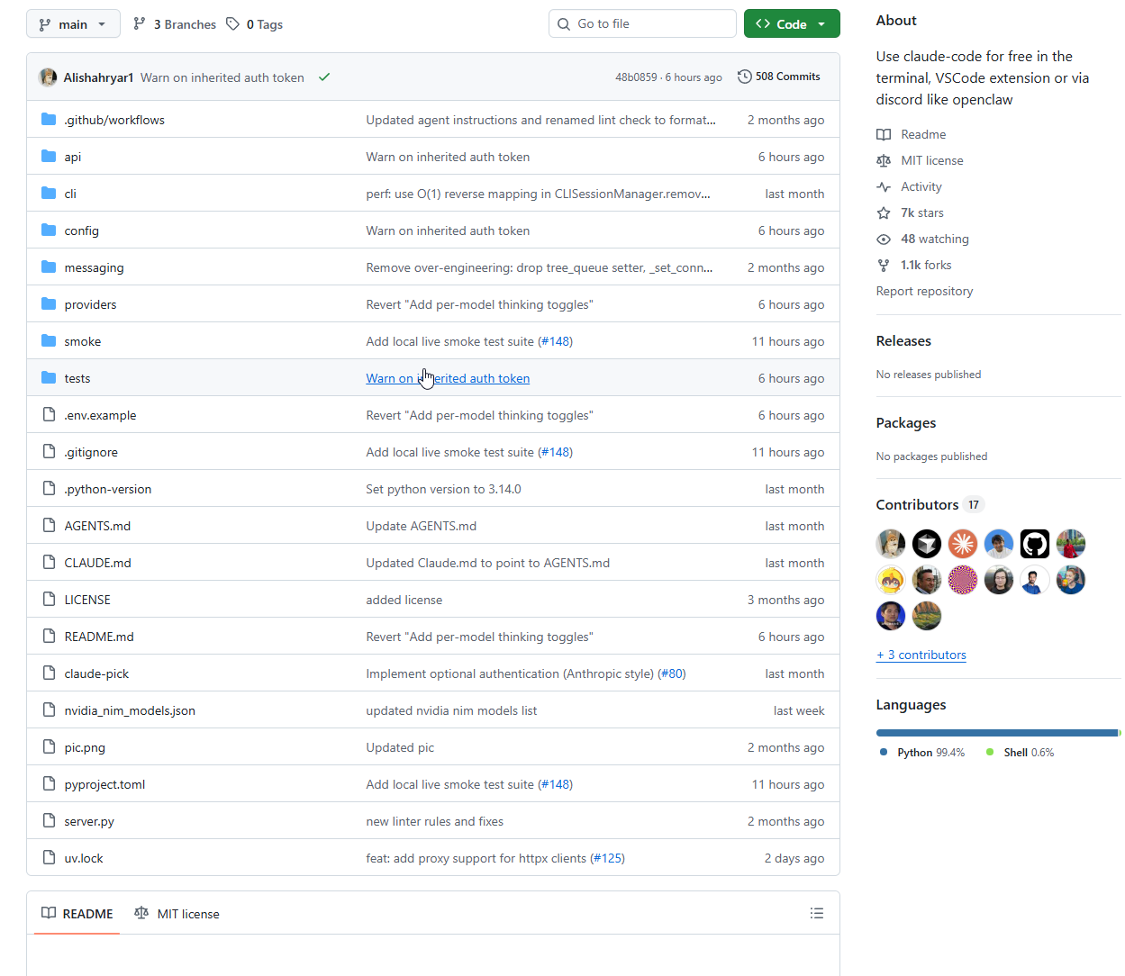Viewport: 1125px width, 976px height.
Task: Open the Packages section heading
Action: 905,422
